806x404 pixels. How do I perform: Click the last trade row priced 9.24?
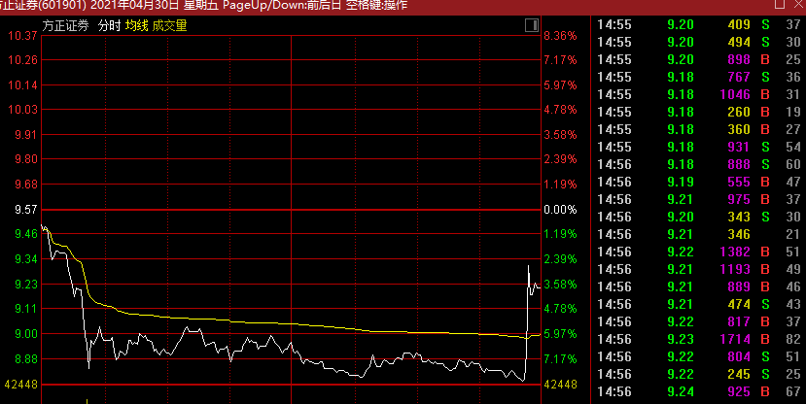pos(696,391)
